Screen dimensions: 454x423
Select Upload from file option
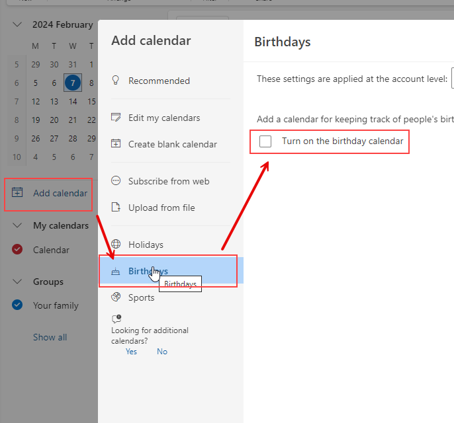[170, 208]
